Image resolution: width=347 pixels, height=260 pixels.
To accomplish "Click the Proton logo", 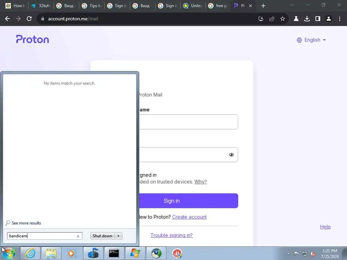I will pyautogui.click(x=33, y=39).
